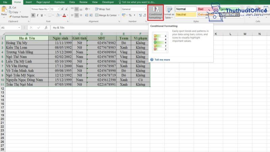The image size is (270, 152).
Task: Click Merge & Center
Action: click(x=106, y=15)
